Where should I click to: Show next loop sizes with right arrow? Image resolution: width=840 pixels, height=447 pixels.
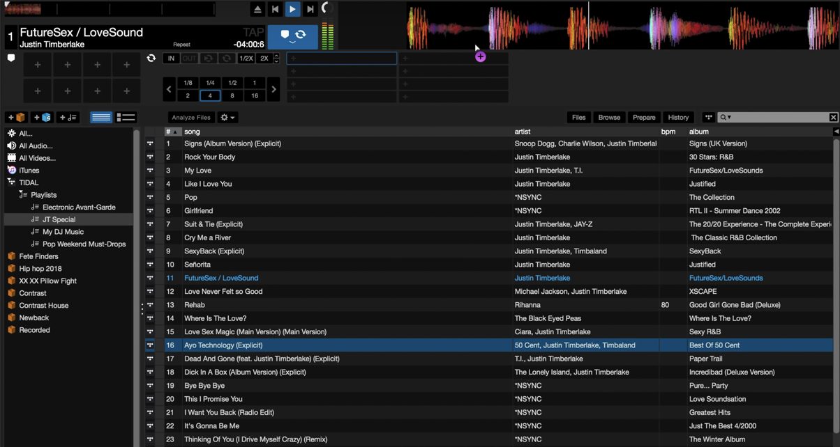(273, 89)
